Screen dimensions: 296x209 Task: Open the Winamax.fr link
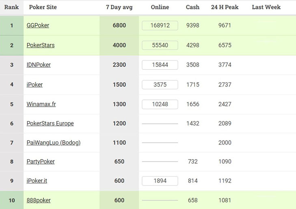click(x=41, y=104)
